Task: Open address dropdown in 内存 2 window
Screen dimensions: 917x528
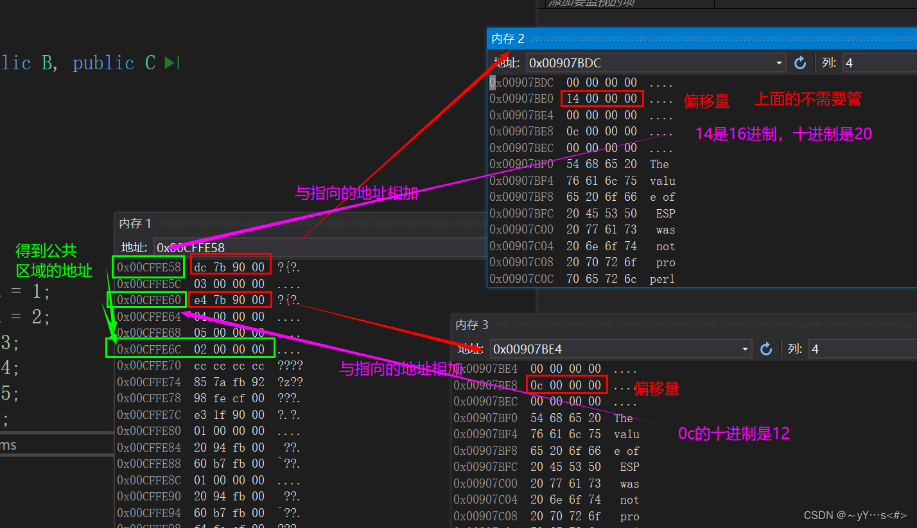Action: pos(780,63)
